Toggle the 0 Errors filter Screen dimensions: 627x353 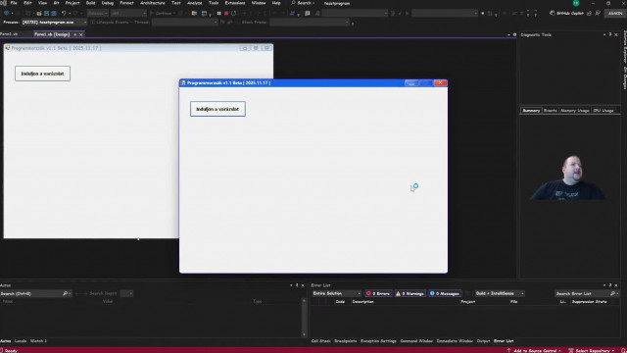pyautogui.click(x=378, y=293)
